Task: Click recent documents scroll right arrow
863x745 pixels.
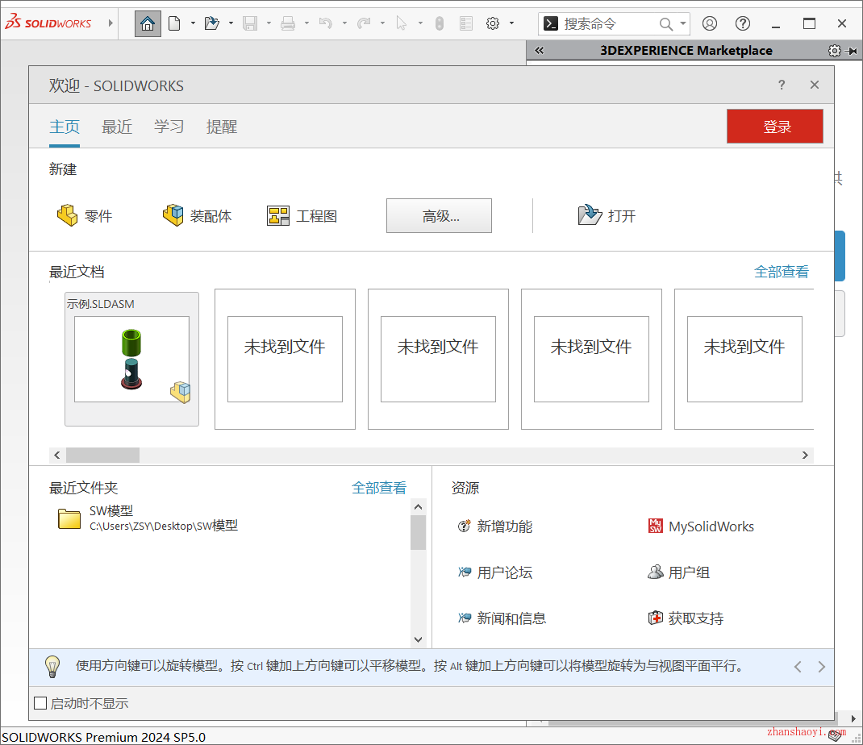Action: 805,455
